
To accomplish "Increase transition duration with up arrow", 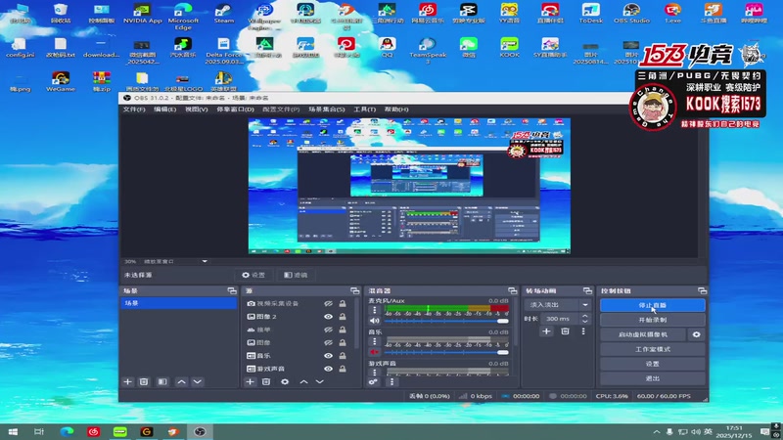I will [x=584, y=316].
